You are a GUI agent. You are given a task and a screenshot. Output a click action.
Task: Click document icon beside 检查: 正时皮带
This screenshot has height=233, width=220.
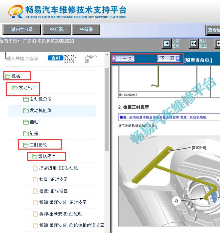(35, 180)
